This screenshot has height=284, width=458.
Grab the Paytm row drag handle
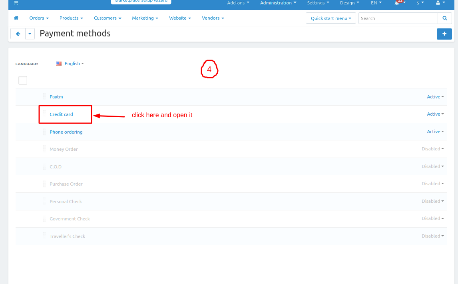tap(45, 97)
